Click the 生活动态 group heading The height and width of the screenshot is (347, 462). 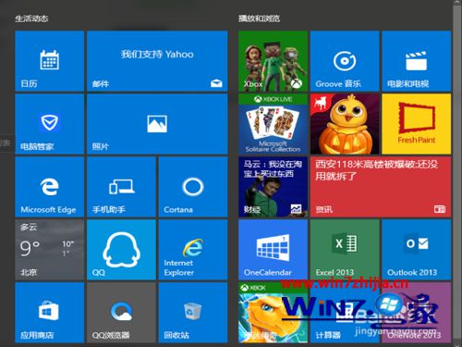click(31, 19)
